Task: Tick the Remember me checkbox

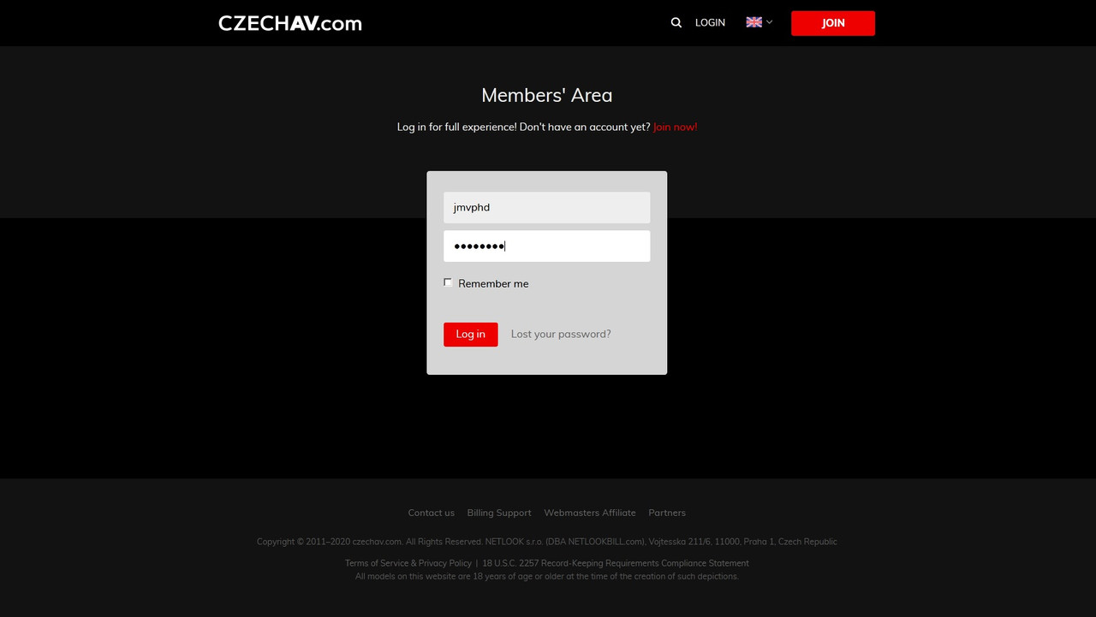Action: click(448, 282)
